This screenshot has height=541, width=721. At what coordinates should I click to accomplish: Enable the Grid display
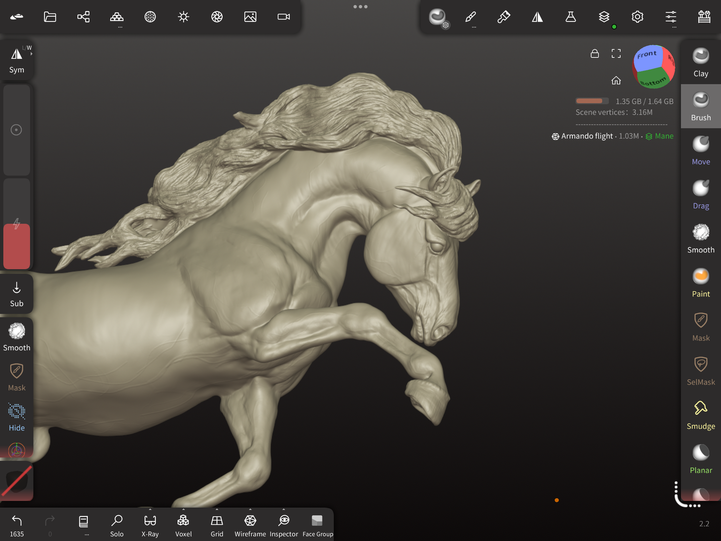tap(217, 526)
